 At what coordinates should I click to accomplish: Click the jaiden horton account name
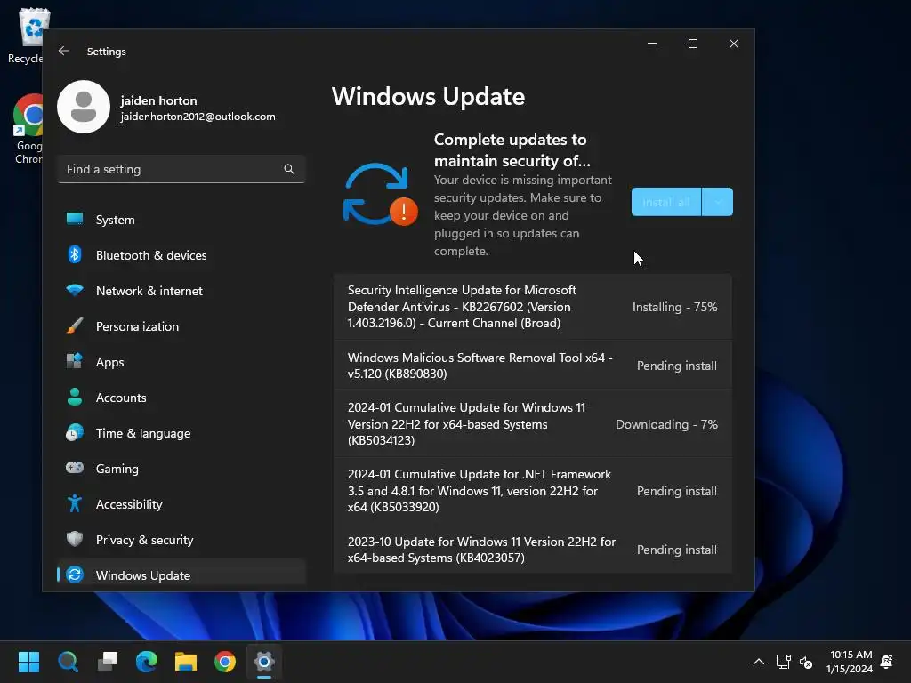(158, 100)
